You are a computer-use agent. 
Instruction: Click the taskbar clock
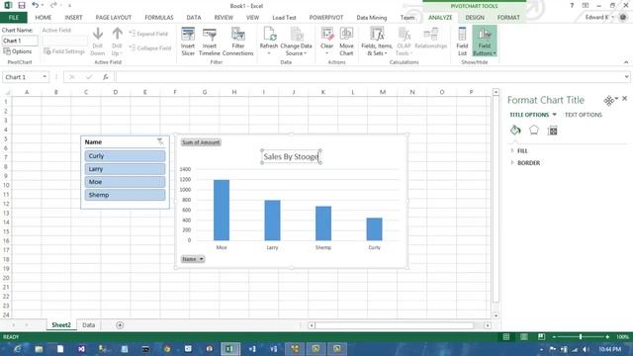(x=609, y=349)
